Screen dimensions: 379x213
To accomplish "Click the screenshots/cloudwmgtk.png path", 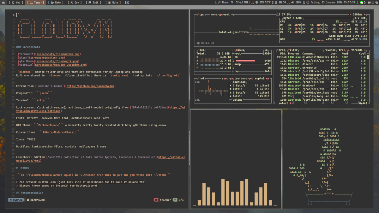I will point(57,61).
